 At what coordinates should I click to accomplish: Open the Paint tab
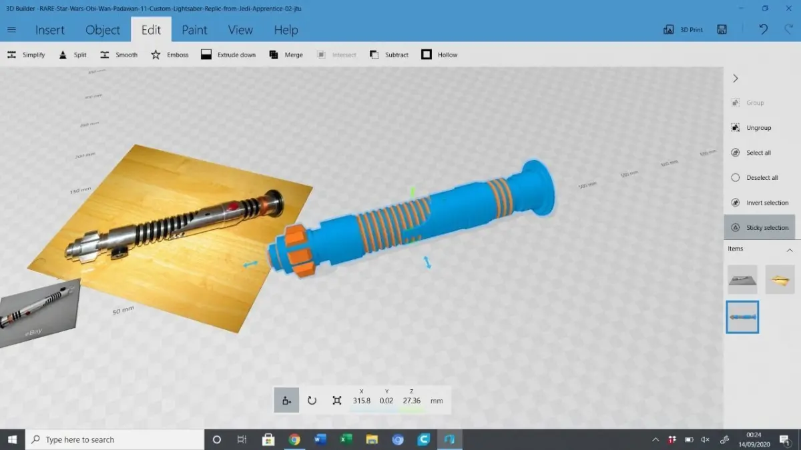click(194, 30)
